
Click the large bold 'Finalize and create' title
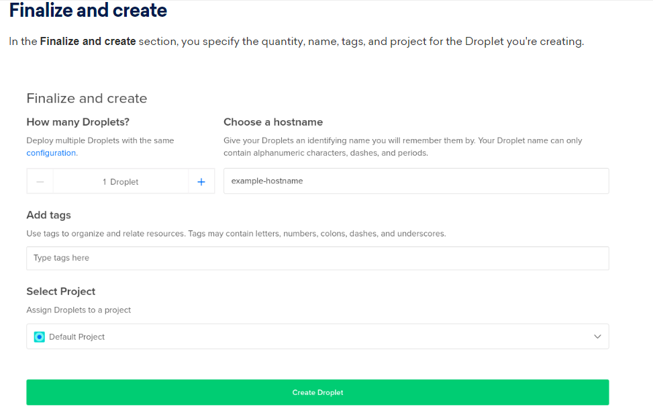[x=88, y=10]
